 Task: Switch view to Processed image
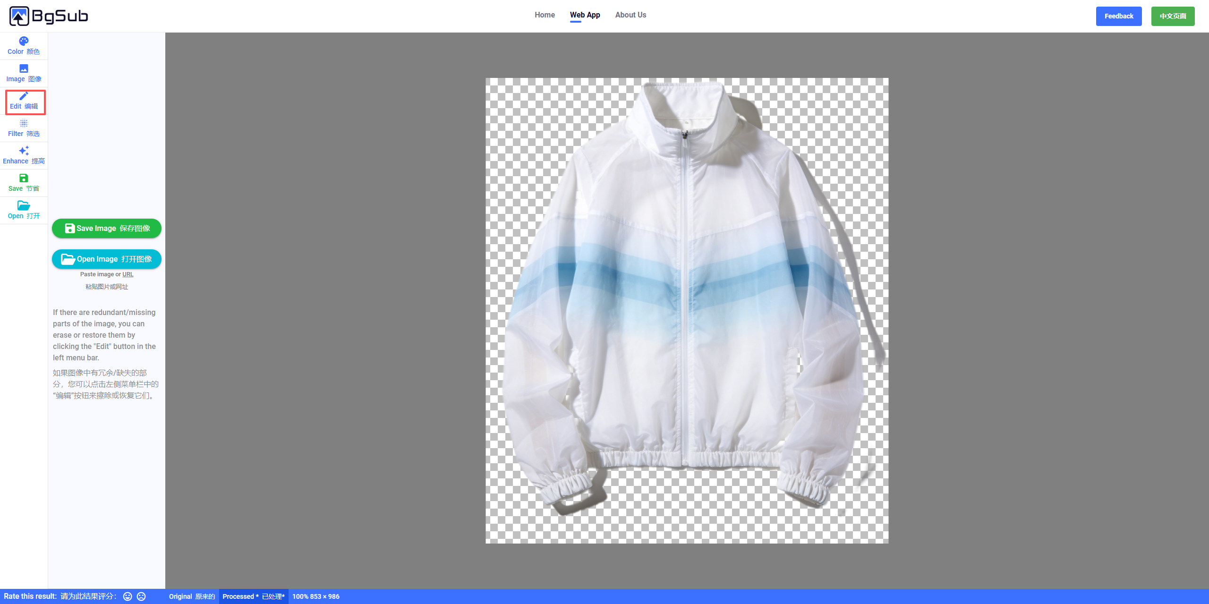pyautogui.click(x=254, y=596)
